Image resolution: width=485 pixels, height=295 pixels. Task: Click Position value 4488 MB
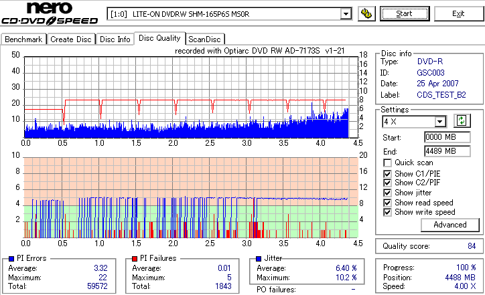460,278
